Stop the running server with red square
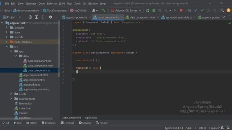This screenshot has height=130, width=232. (x=181, y=10)
